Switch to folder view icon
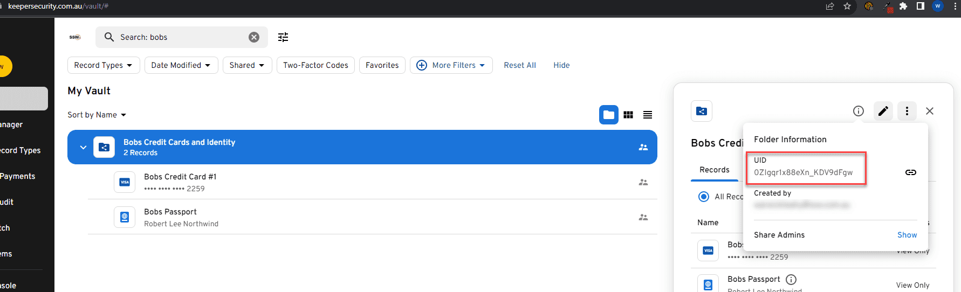Screen dimensions: 961x292 pyautogui.click(x=608, y=115)
